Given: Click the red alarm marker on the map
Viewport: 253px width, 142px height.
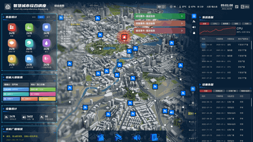Looking at the screenshot, I should click(x=123, y=37).
